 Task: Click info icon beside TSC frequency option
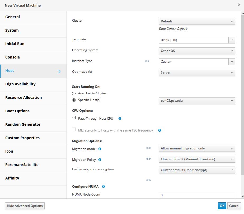159,130
